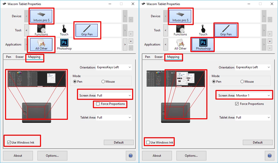278x163 pixels.
Task: Click Default button in left window
Action: [x=118, y=143]
